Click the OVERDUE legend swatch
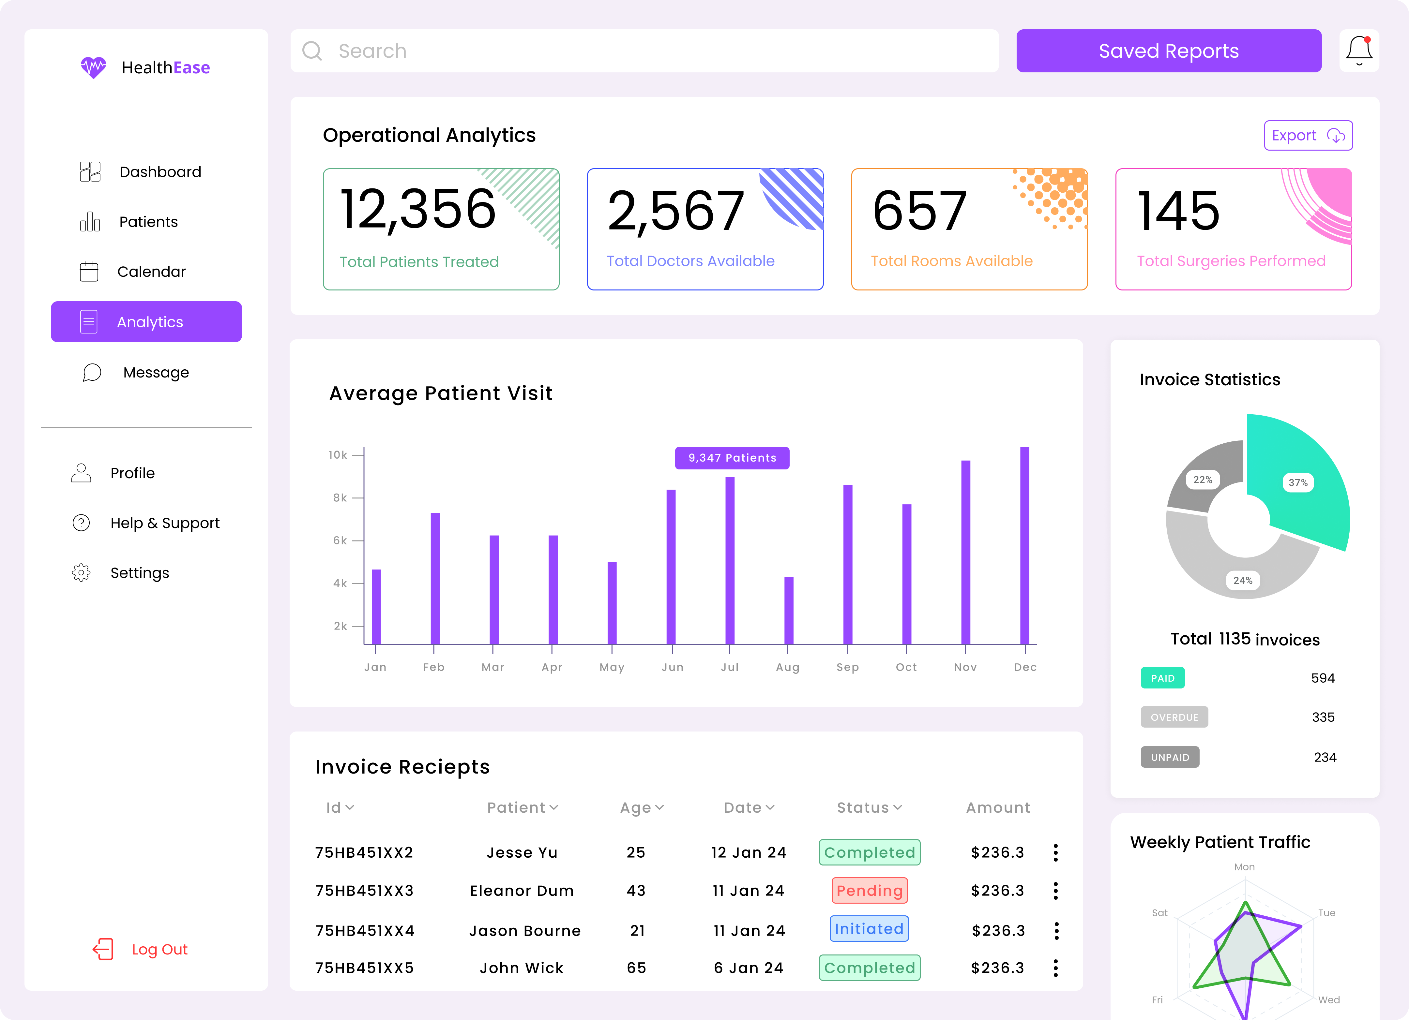 tap(1174, 717)
